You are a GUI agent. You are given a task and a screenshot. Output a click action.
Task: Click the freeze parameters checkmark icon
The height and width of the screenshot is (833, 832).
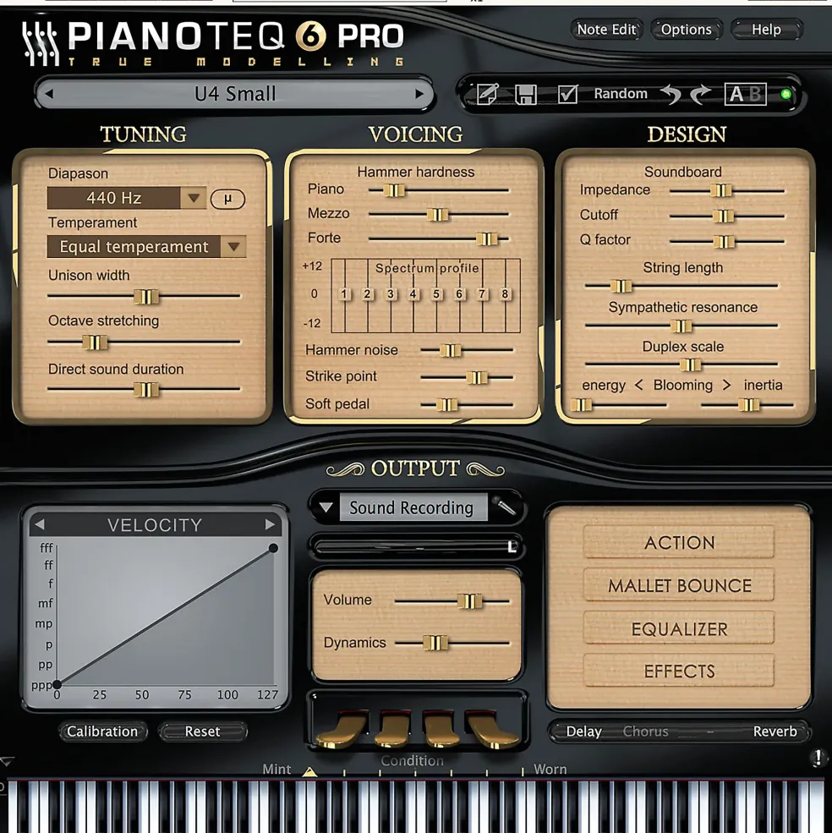(567, 94)
